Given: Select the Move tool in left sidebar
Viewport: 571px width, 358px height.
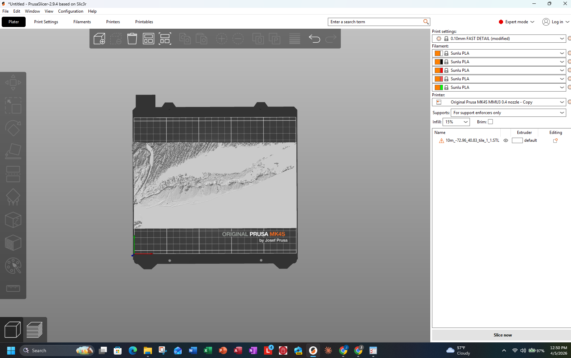Looking at the screenshot, I should (13, 83).
